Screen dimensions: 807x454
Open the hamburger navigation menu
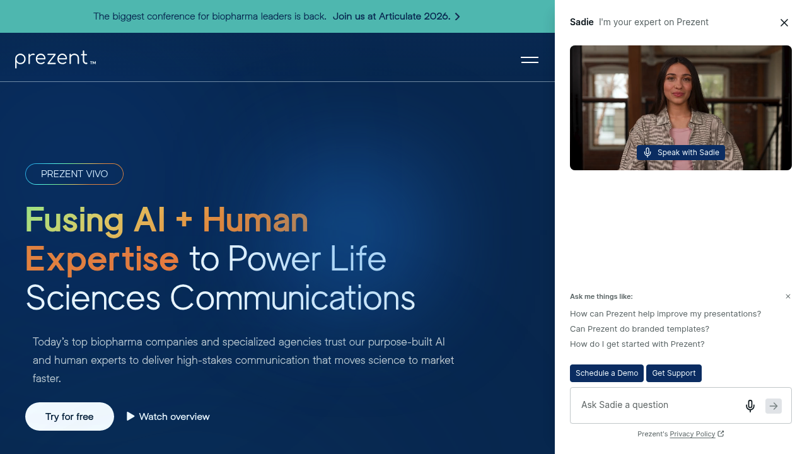click(530, 60)
